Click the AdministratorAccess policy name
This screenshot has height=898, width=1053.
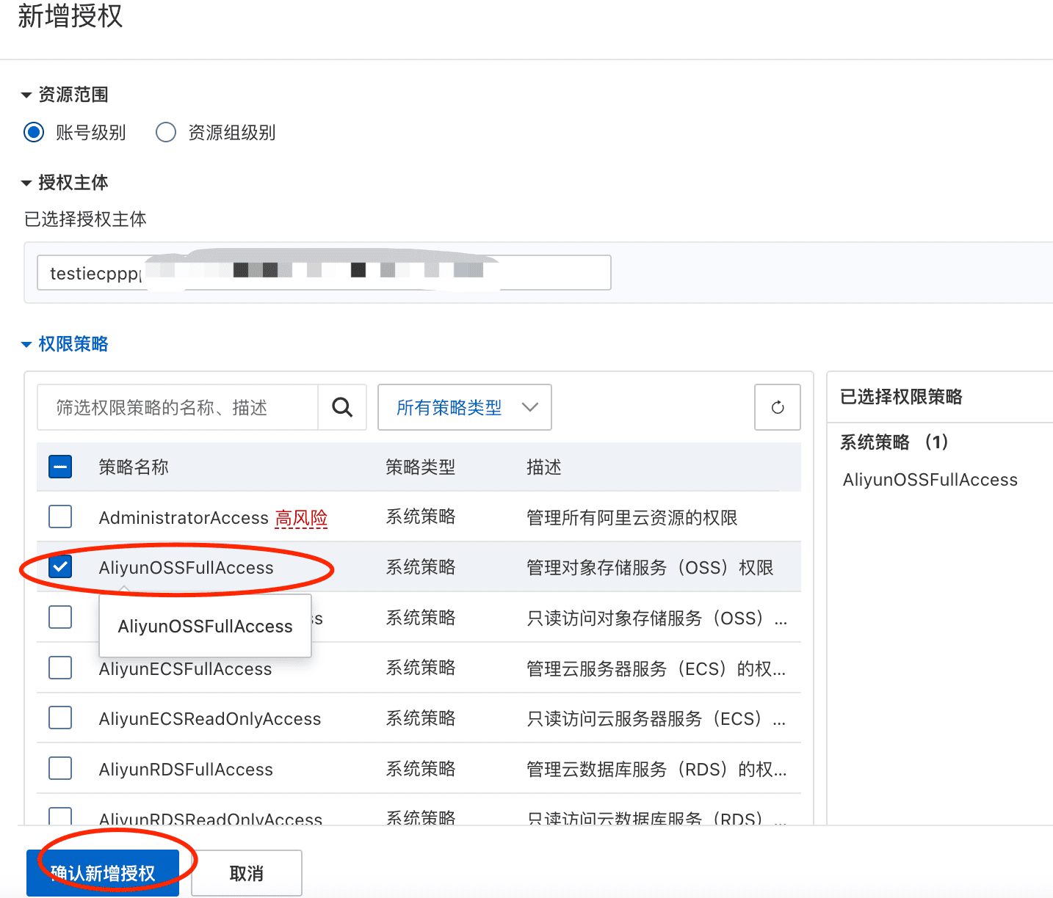pyautogui.click(x=184, y=518)
